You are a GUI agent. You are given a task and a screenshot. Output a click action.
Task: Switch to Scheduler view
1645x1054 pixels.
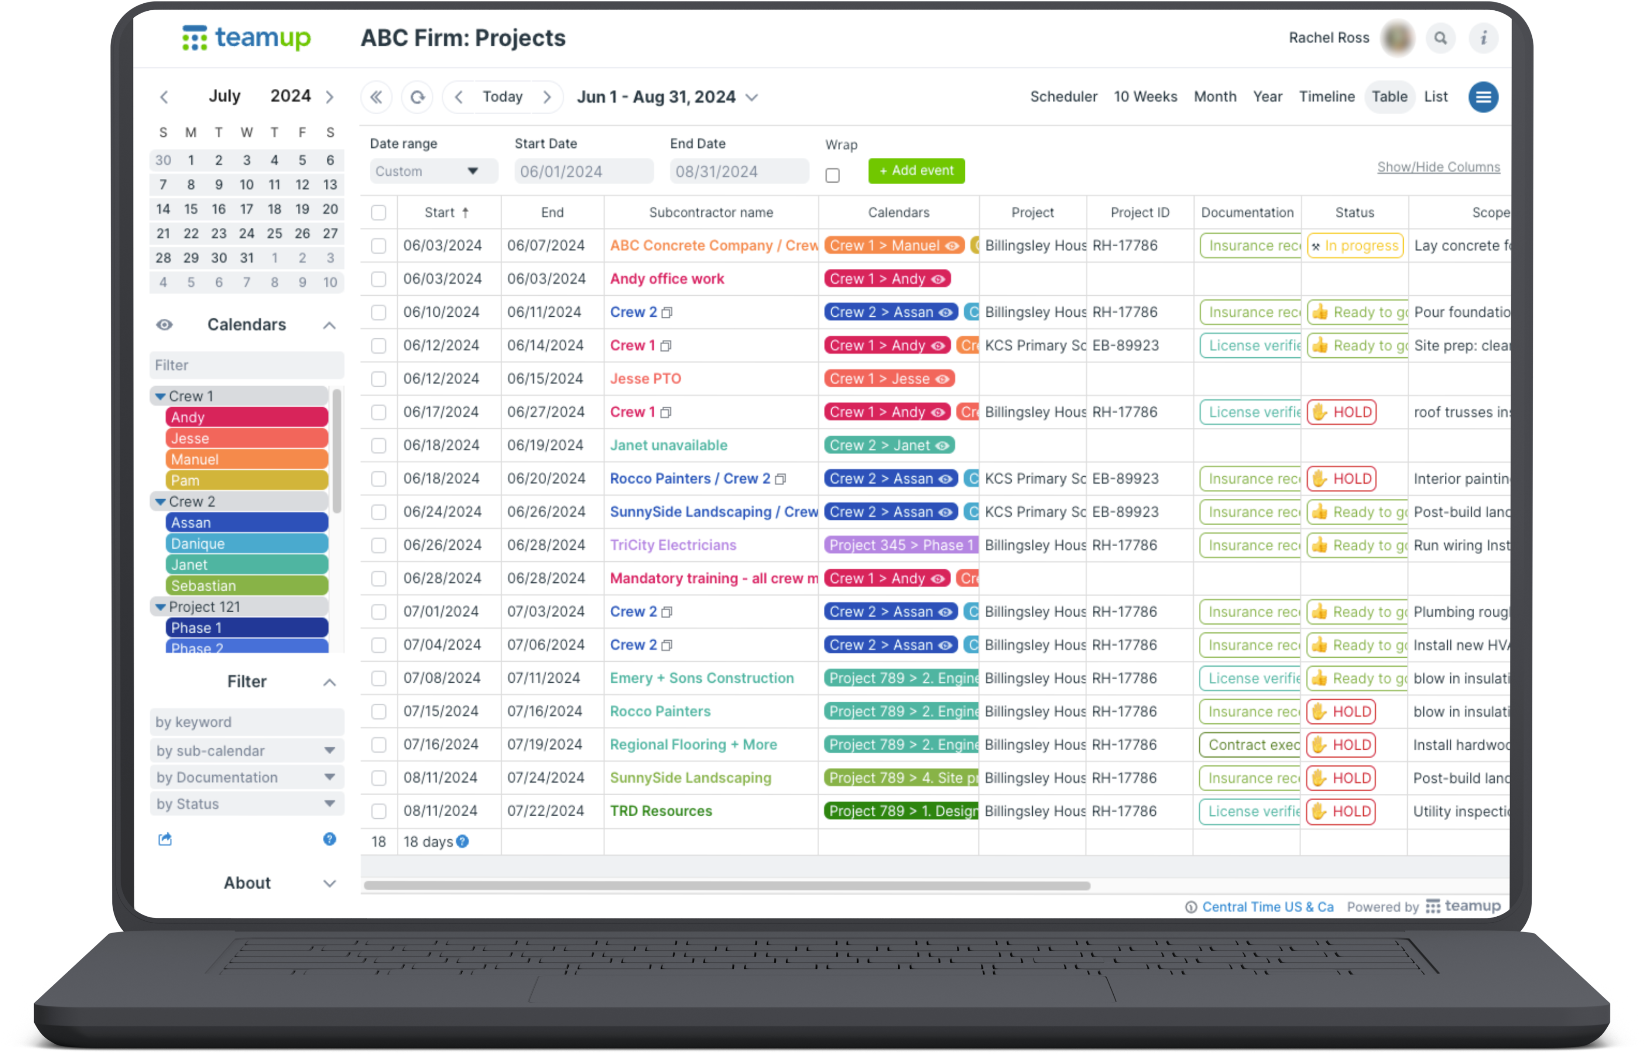click(1063, 97)
